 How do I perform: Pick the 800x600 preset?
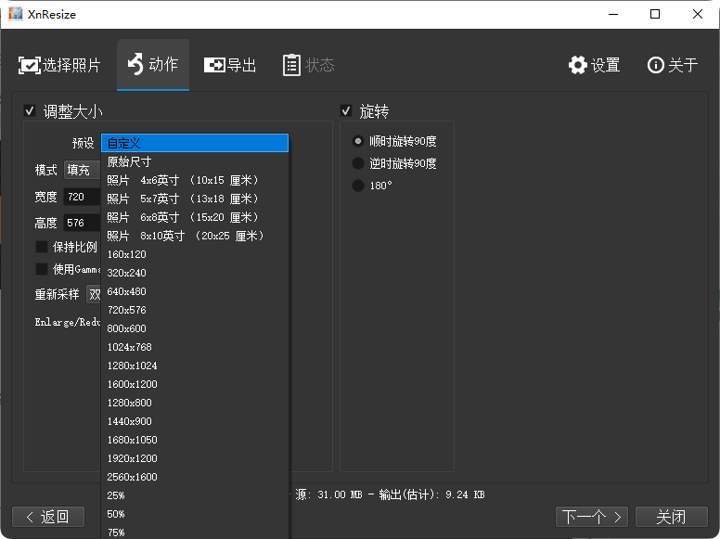point(195,328)
